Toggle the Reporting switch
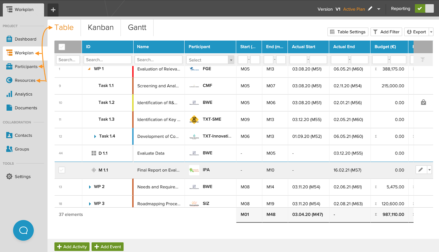Screen dimensions: 439x252 pyautogui.click(x=424, y=8)
